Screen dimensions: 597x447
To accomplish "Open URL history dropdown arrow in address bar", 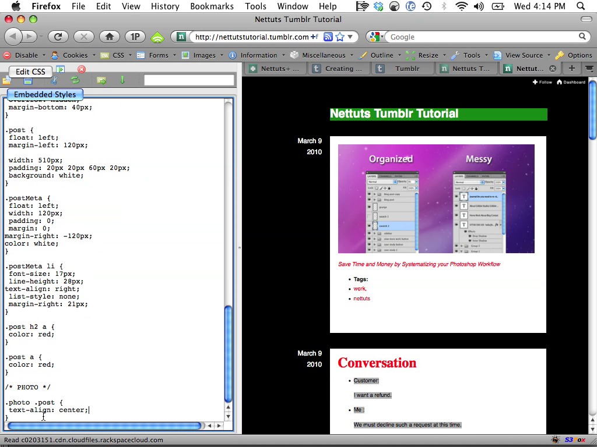I will pos(350,37).
